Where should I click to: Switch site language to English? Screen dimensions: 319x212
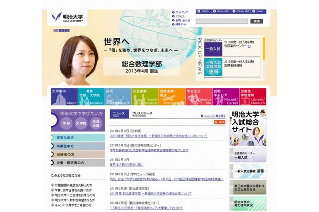(x=204, y=11)
